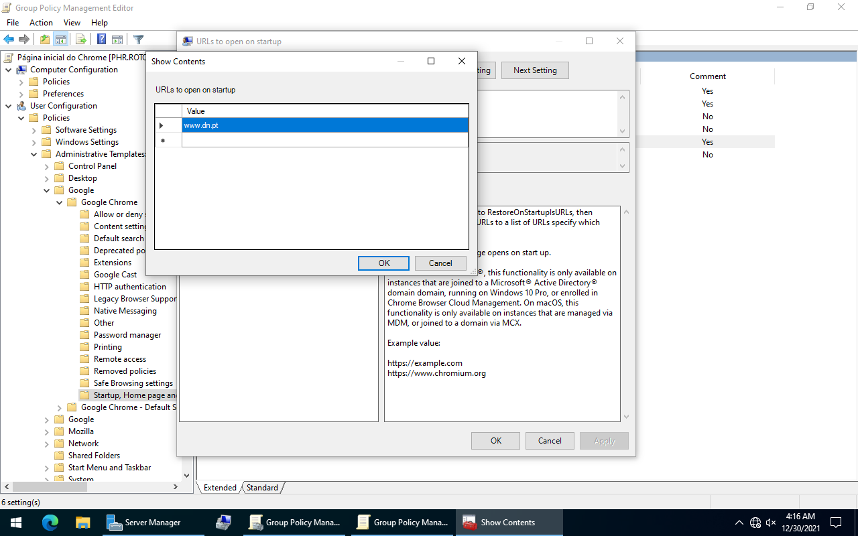This screenshot has height=536, width=858.
Task: Click the muted volume icon in system tray
Action: [x=771, y=522]
